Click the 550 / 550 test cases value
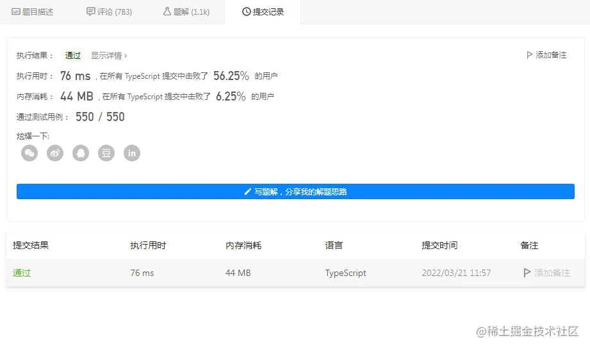Viewport: 590px width, 349px height. (x=100, y=117)
